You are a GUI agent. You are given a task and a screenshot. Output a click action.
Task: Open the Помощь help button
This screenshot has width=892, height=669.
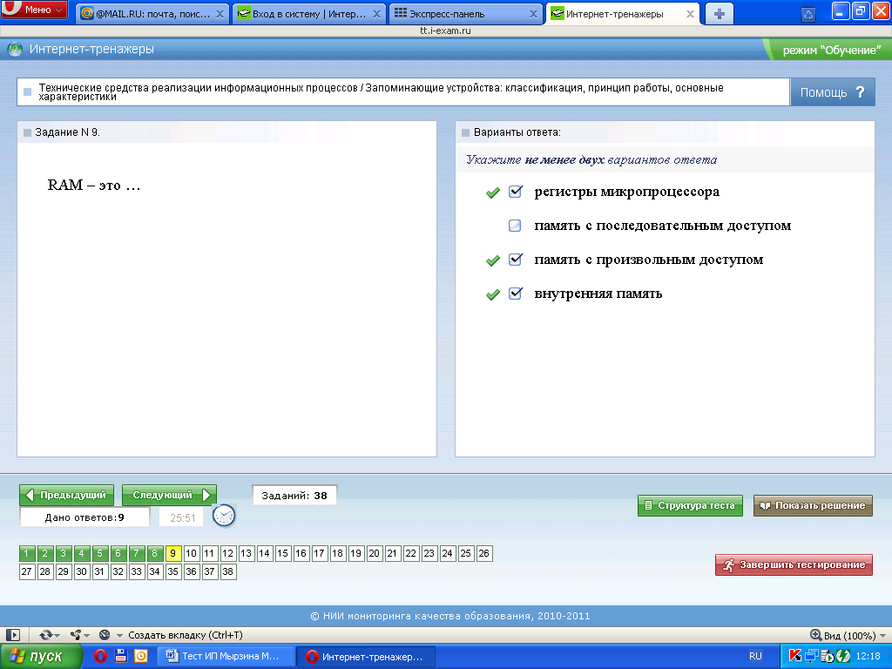pyautogui.click(x=832, y=92)
